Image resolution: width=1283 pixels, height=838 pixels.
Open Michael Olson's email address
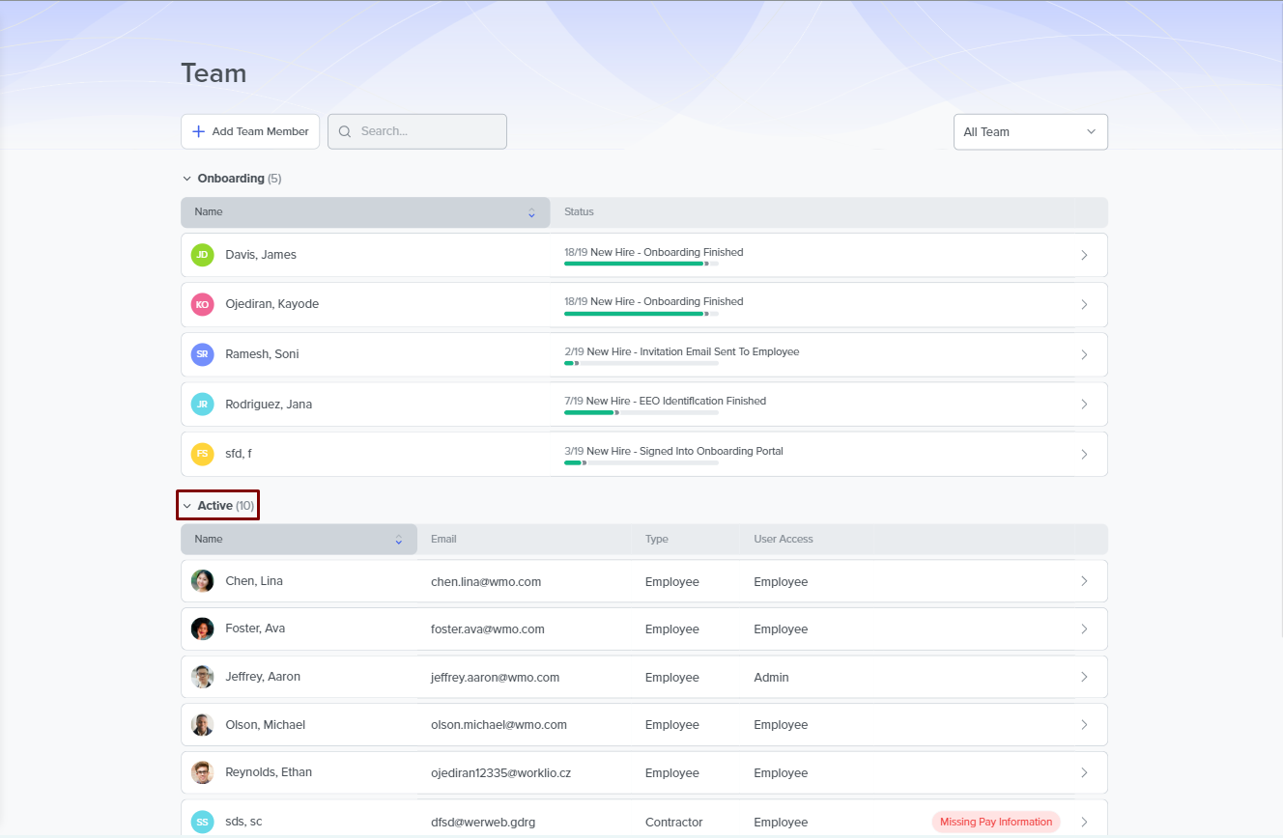[499, 725]
